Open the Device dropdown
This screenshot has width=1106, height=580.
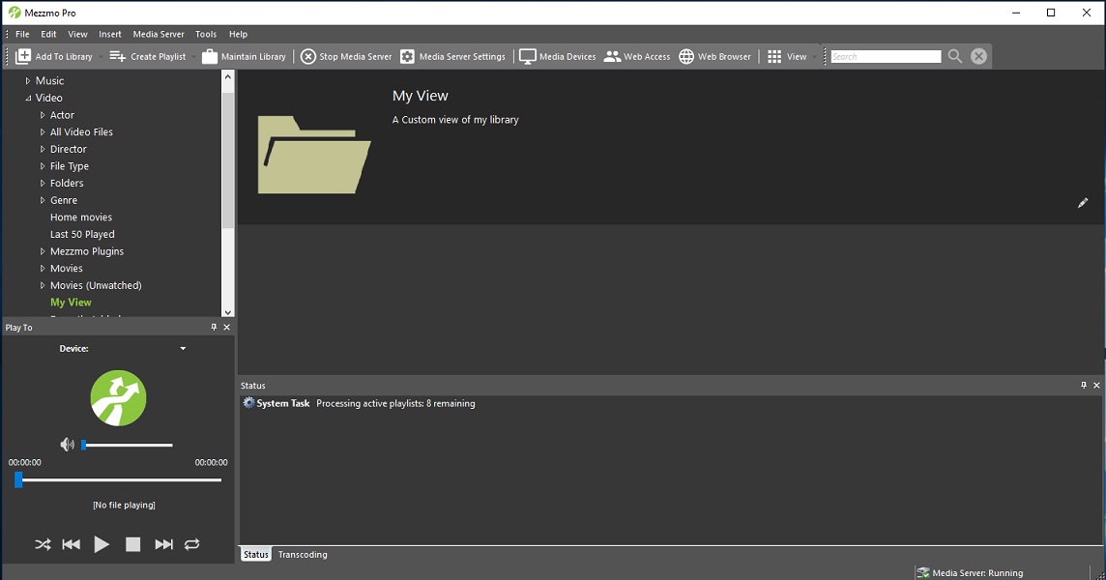183,349
